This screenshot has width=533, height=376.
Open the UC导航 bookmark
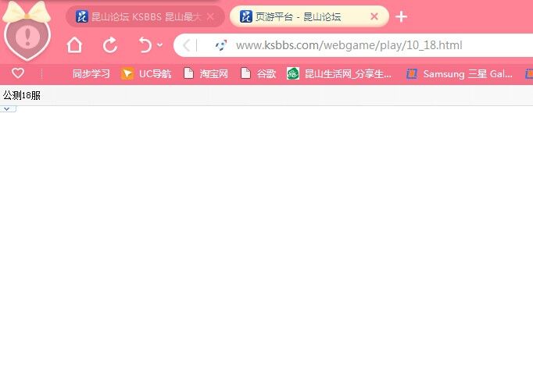click(x=146, y=73)
